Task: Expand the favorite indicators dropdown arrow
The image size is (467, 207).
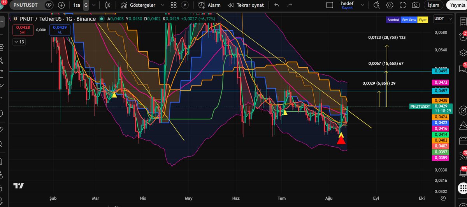Action: [162, 5]
